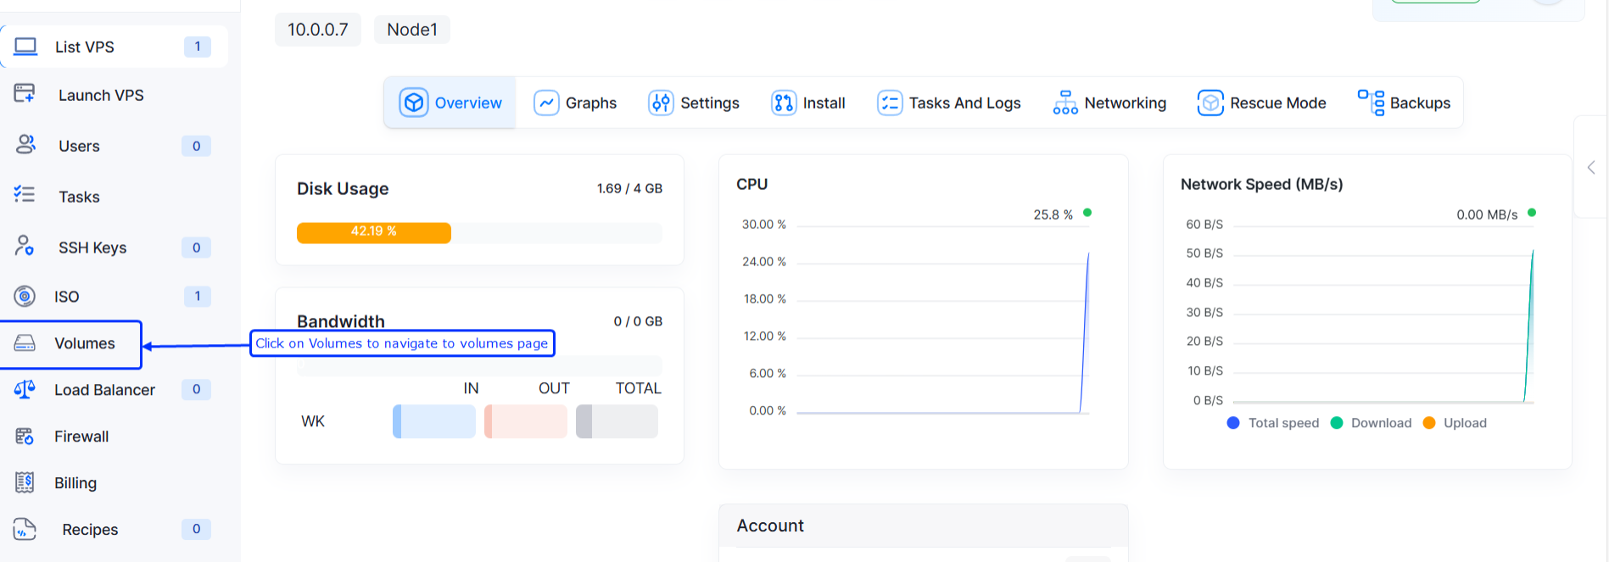The image size is (1609, 562).
Task: Click the SSH Keys icon
Action: point(25,247)
